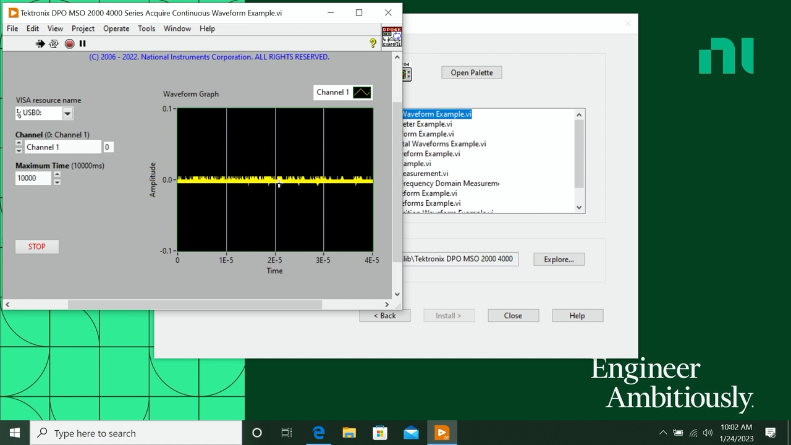Open the notification center icon
This screenshot has width=791, height=445.
pos(771,433)
